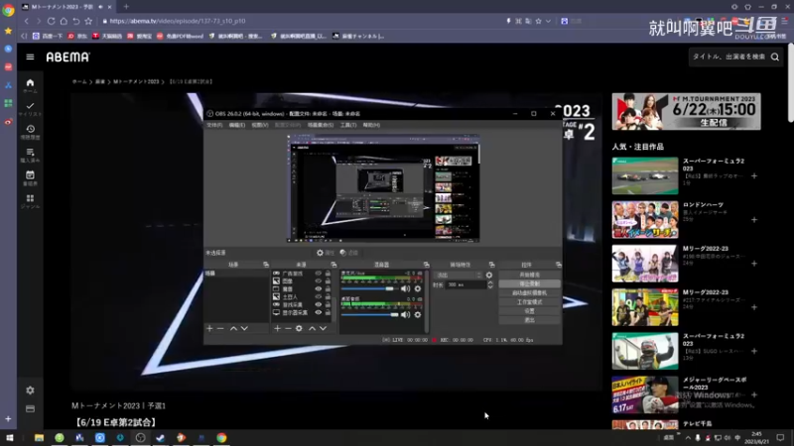Open scene transition properties gear
Viewport: 794px width, 446px height.
click(x=489, y=276)
